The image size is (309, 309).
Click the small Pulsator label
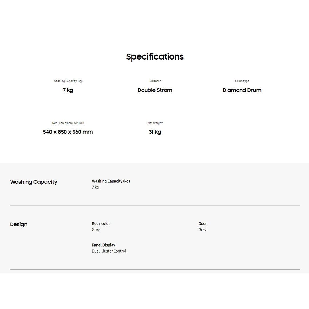(155, 81)
